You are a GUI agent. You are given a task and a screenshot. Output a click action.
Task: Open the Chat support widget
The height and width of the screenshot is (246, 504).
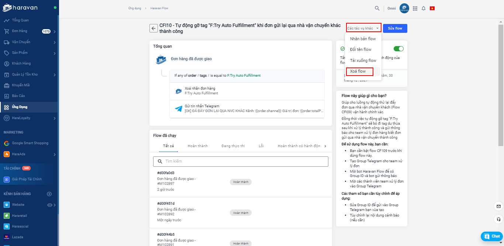tap(492, 236)
